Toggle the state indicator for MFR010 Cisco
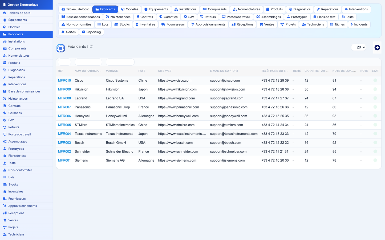Viewport: 385px width, 240px height. coord(375,80)
